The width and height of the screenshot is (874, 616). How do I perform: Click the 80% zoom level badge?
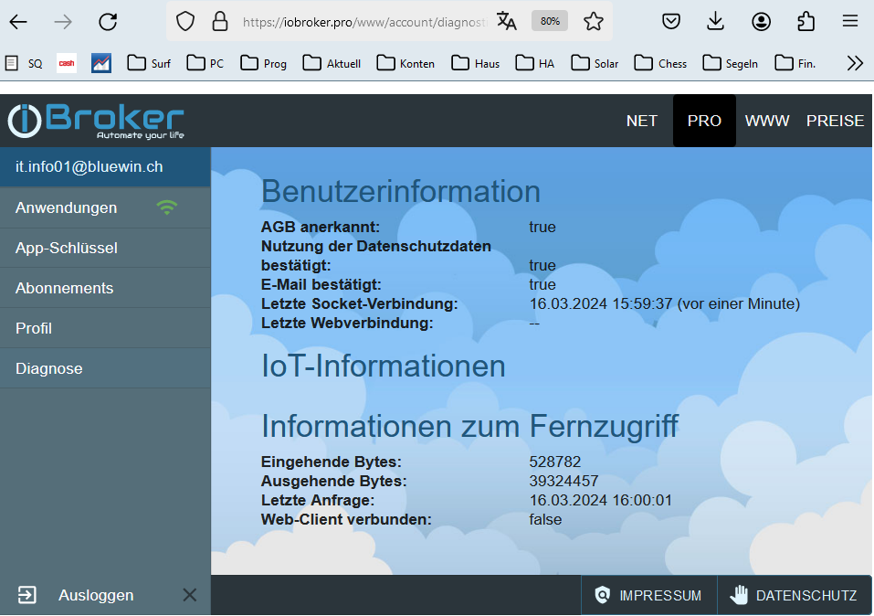coord(550,21)
